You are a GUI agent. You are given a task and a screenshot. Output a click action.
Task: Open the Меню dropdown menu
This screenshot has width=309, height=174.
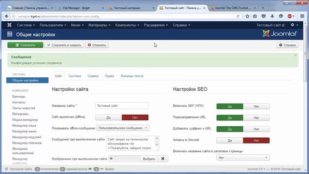[x=77, y=25]
